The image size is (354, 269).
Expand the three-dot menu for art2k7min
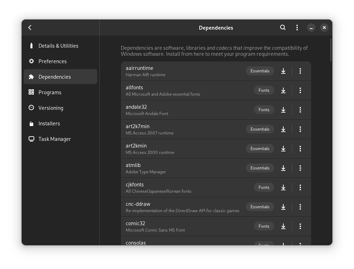300,129
